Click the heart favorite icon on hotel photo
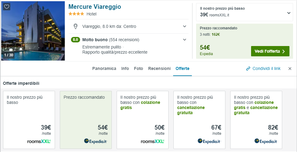This screenshot has height=152, width=297. point(7,6)
